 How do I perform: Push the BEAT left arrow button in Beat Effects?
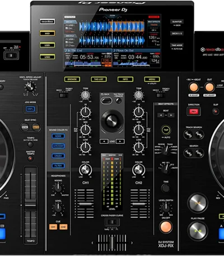(x=161, y=115)
